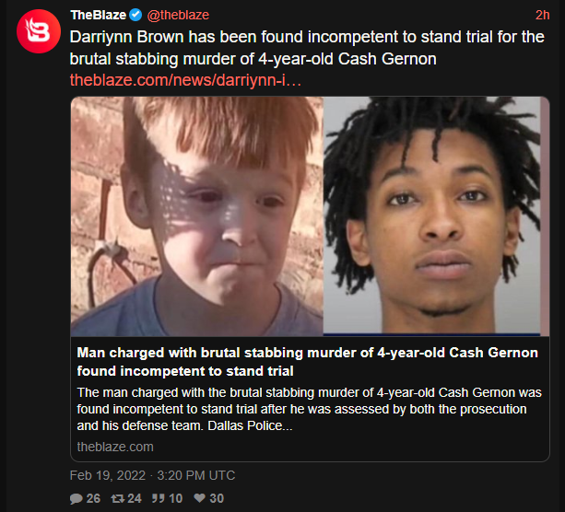The height and width of the screenshot is (512, 565).
Task: Open the right mugshot photo in the card
Action: click(x=436, y=216)
